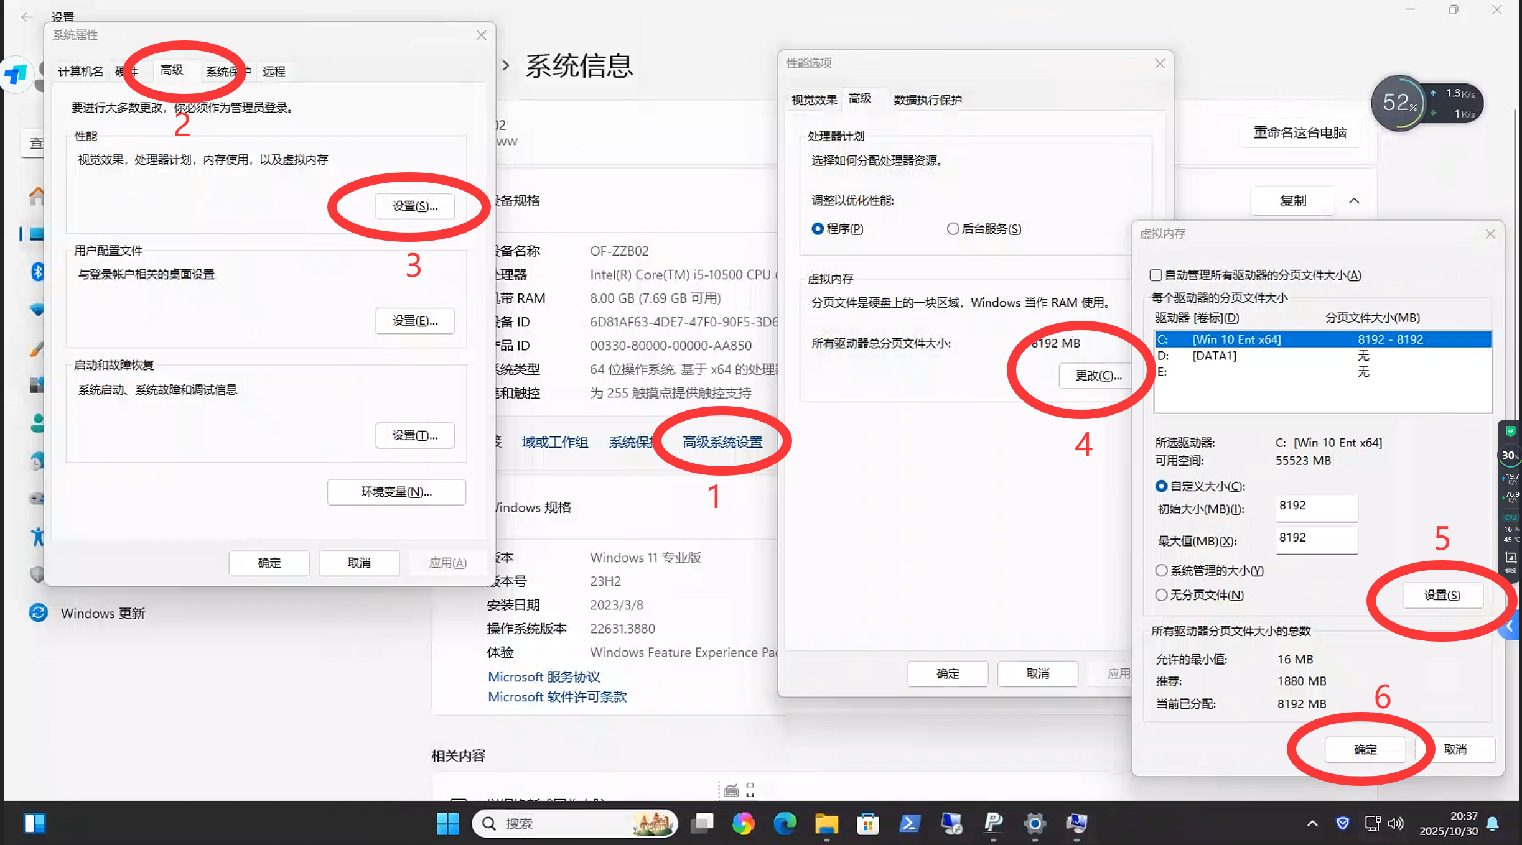1522x845 pixels.
Task: Select D: [DATA1] drive in list
Action: [1213, 356]
